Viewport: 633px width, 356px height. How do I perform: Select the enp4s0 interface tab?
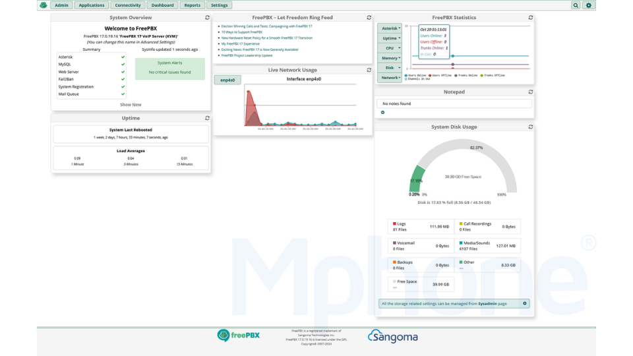[x=227, y=80]
